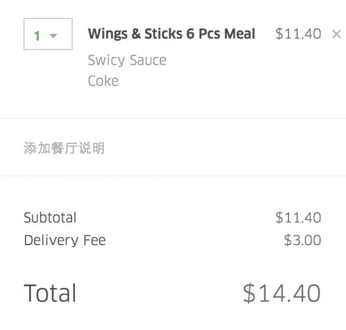Click the Subtotal amount $11.40

[x=298, y=217]
